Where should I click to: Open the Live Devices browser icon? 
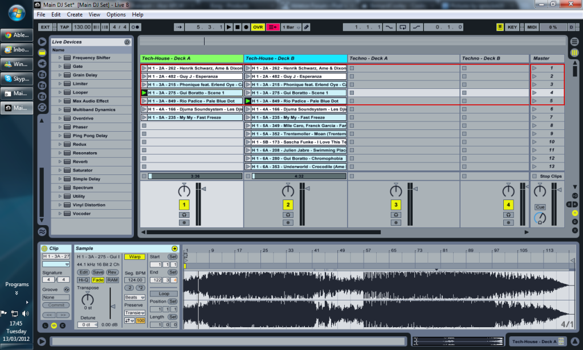pos(42,52)
